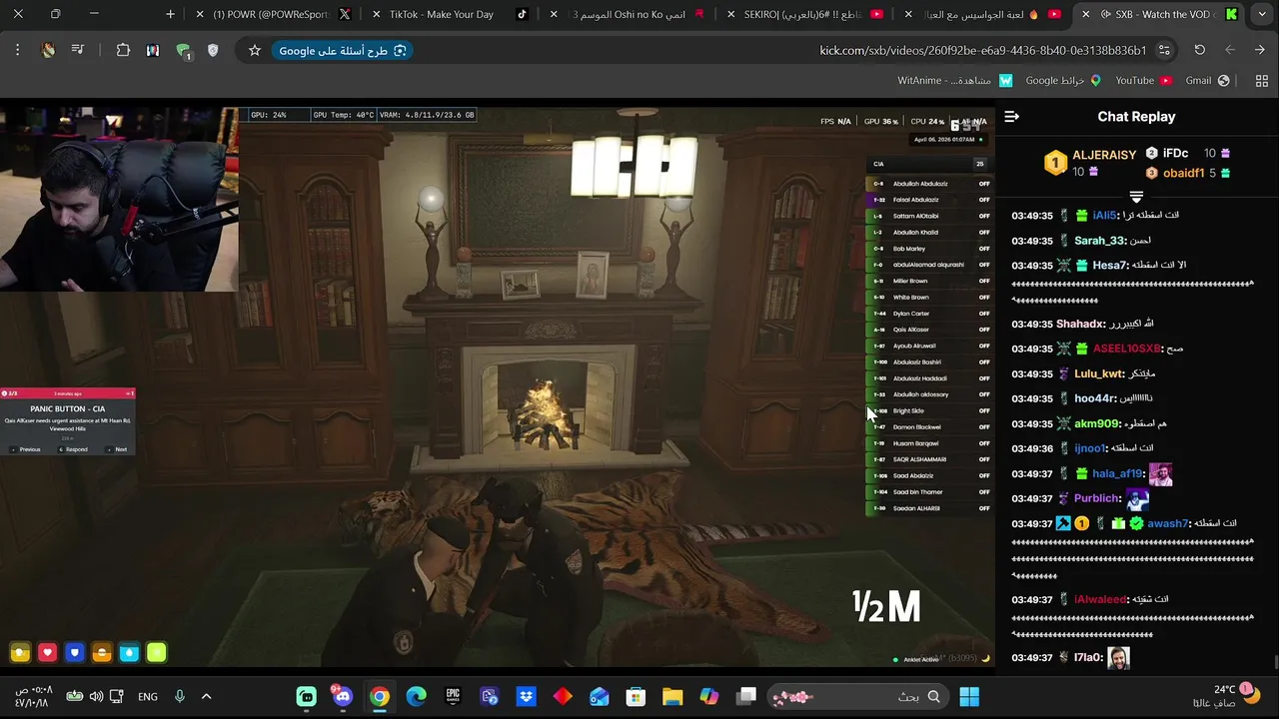
Task: Expand the gift leaderboard chevron
Action: (1136, 197)
